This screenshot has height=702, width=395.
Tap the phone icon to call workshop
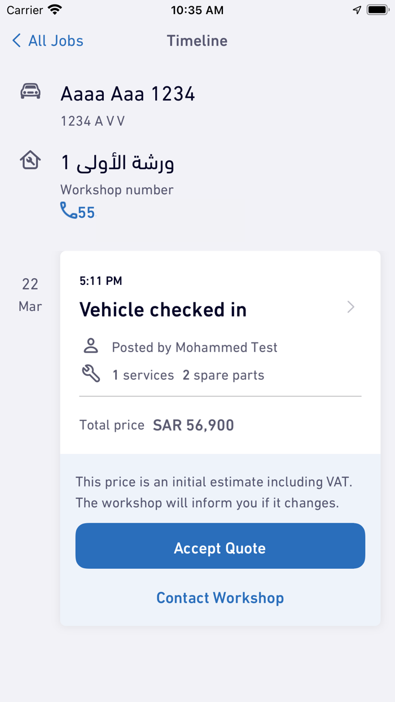click(x=68, y=211)
